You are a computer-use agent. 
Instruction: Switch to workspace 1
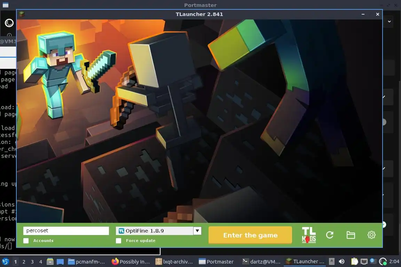(x=15, y=262)
